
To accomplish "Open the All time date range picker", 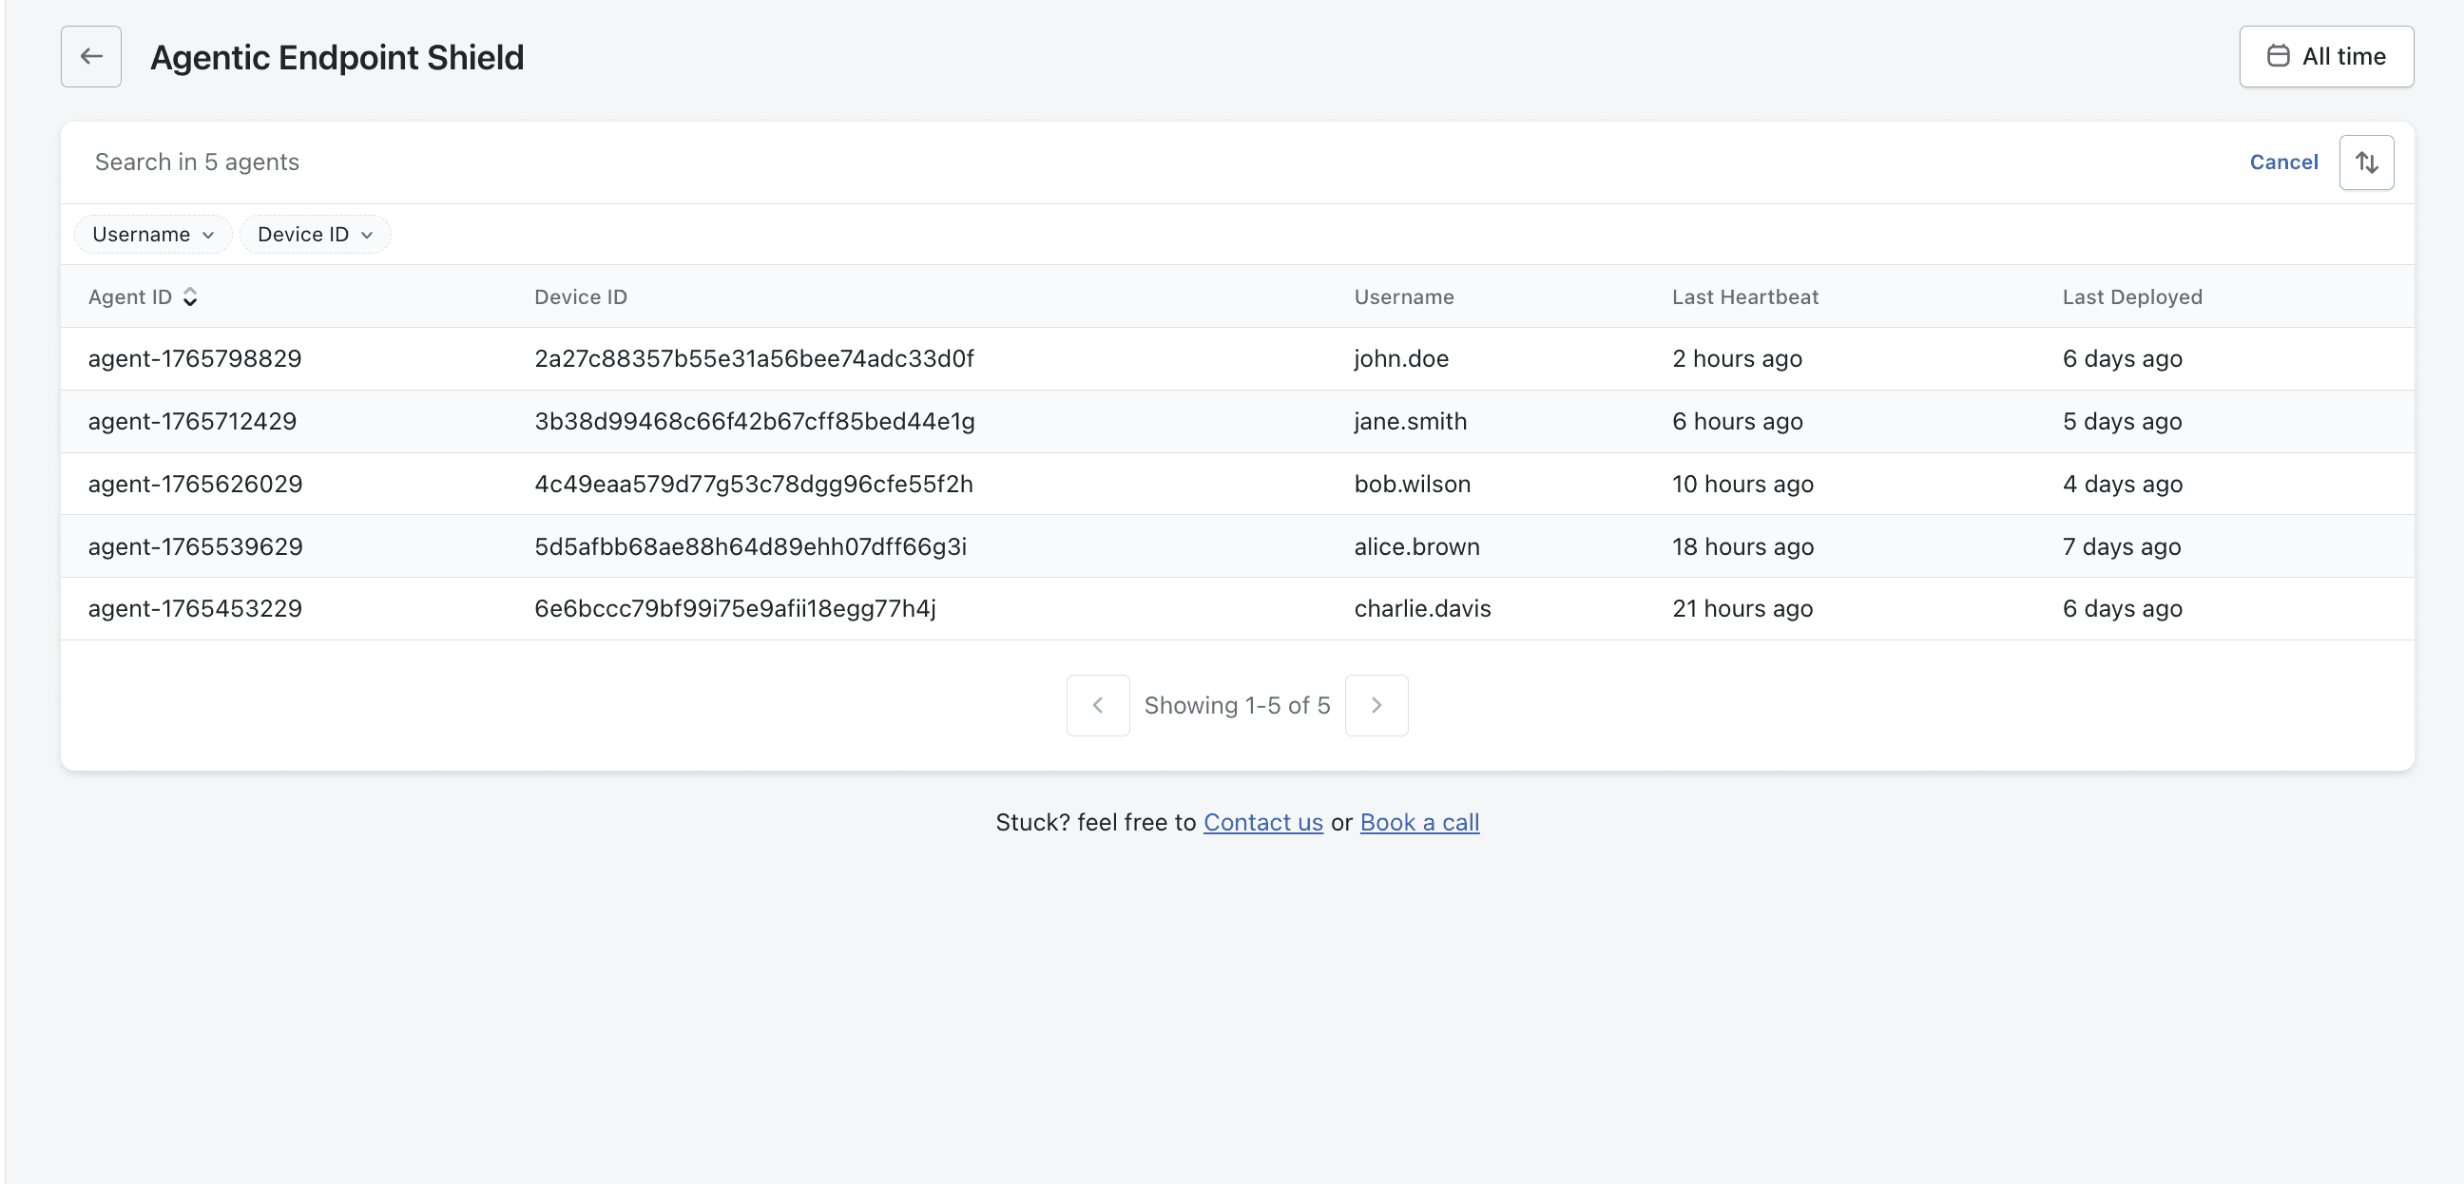I will (2325, 56).
